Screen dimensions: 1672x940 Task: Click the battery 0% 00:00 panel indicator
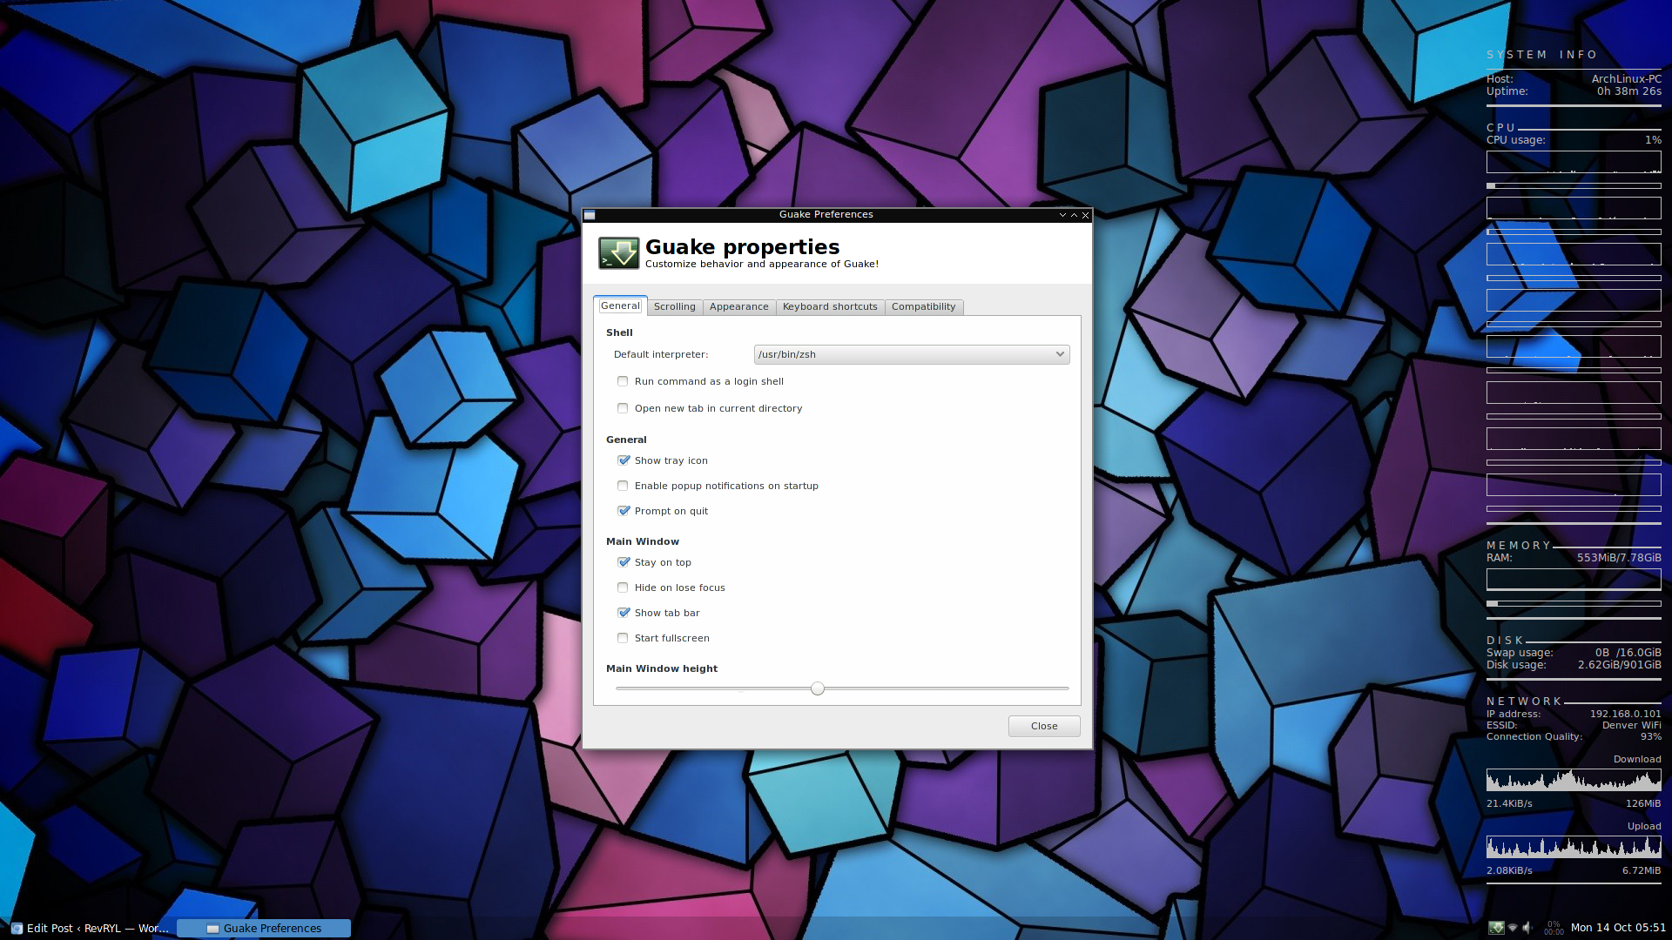pos(1554,928)
